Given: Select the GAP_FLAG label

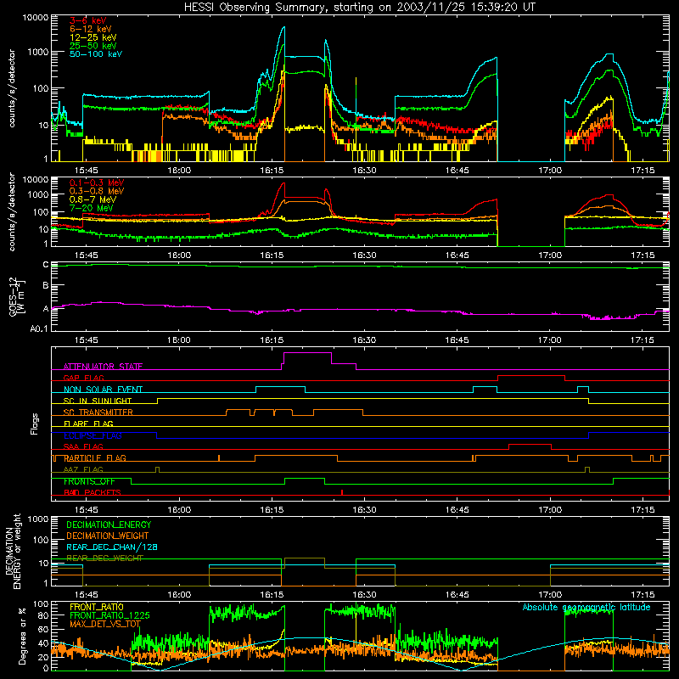Looking at the screenshot, I should [x=83, y=378].
